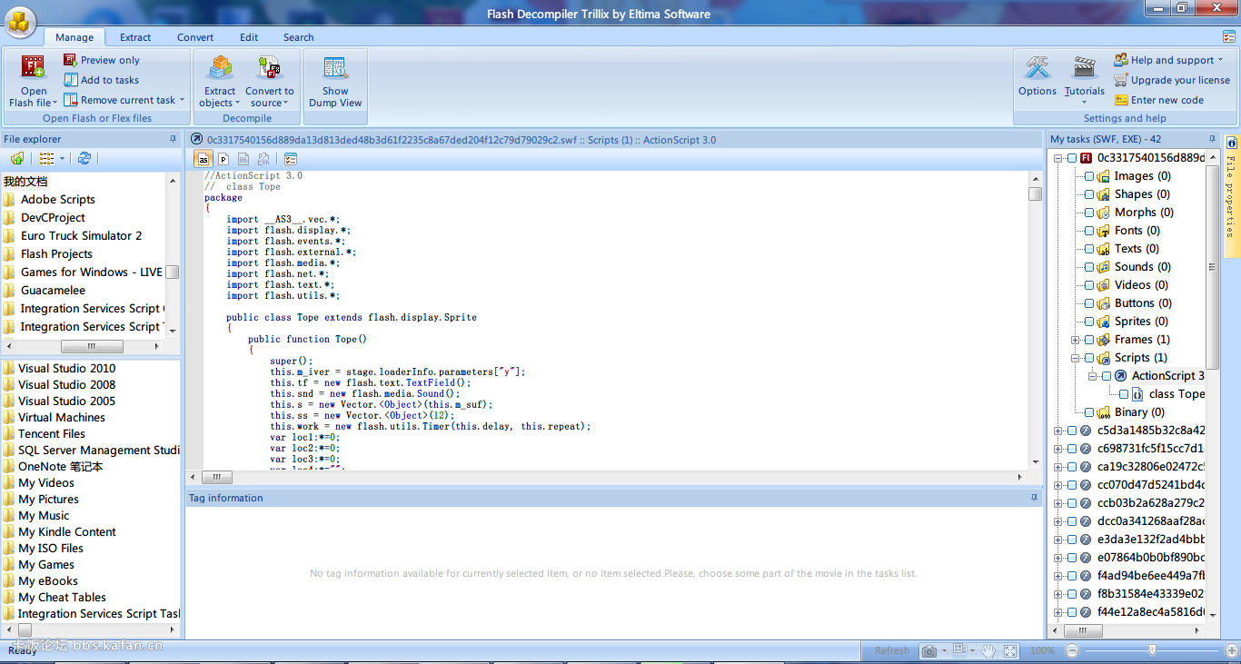Click the Refresh button in status bar
Viewport: 1241px width, 664px height.
point(891,650)
